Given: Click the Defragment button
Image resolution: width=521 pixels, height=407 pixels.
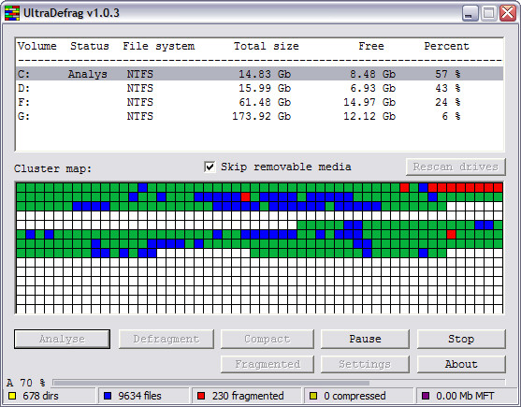Looking at the screenshot, I should [x=166, y=339].
